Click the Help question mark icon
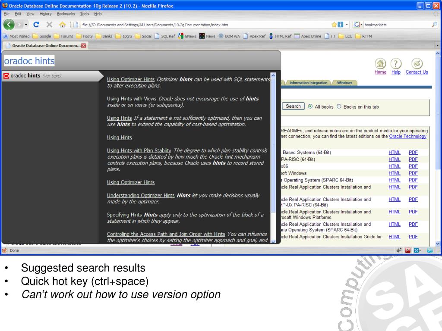The height and width of the screenshot is (331, 442). coord(396,63)
